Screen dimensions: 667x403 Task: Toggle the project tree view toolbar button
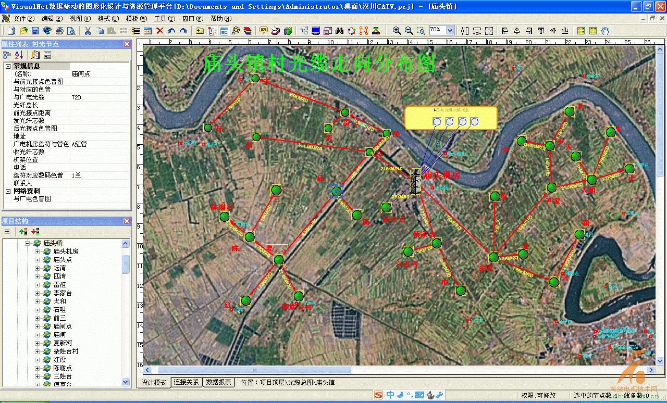(x=212, y=31)
